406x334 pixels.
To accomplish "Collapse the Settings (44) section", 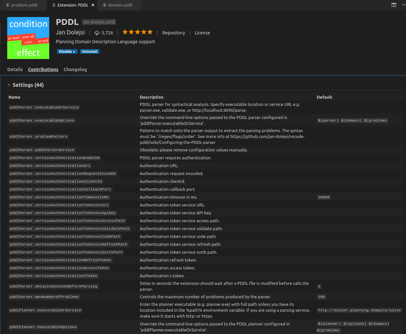I will [9, 85].
